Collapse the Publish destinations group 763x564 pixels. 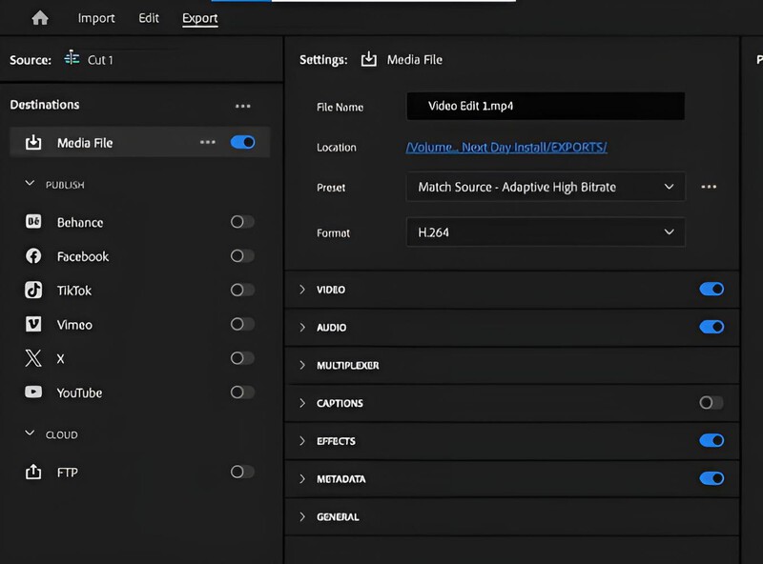tap(31, 184)
